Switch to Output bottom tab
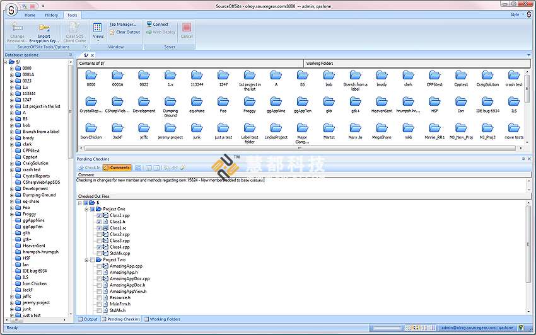 click(88, 319)
